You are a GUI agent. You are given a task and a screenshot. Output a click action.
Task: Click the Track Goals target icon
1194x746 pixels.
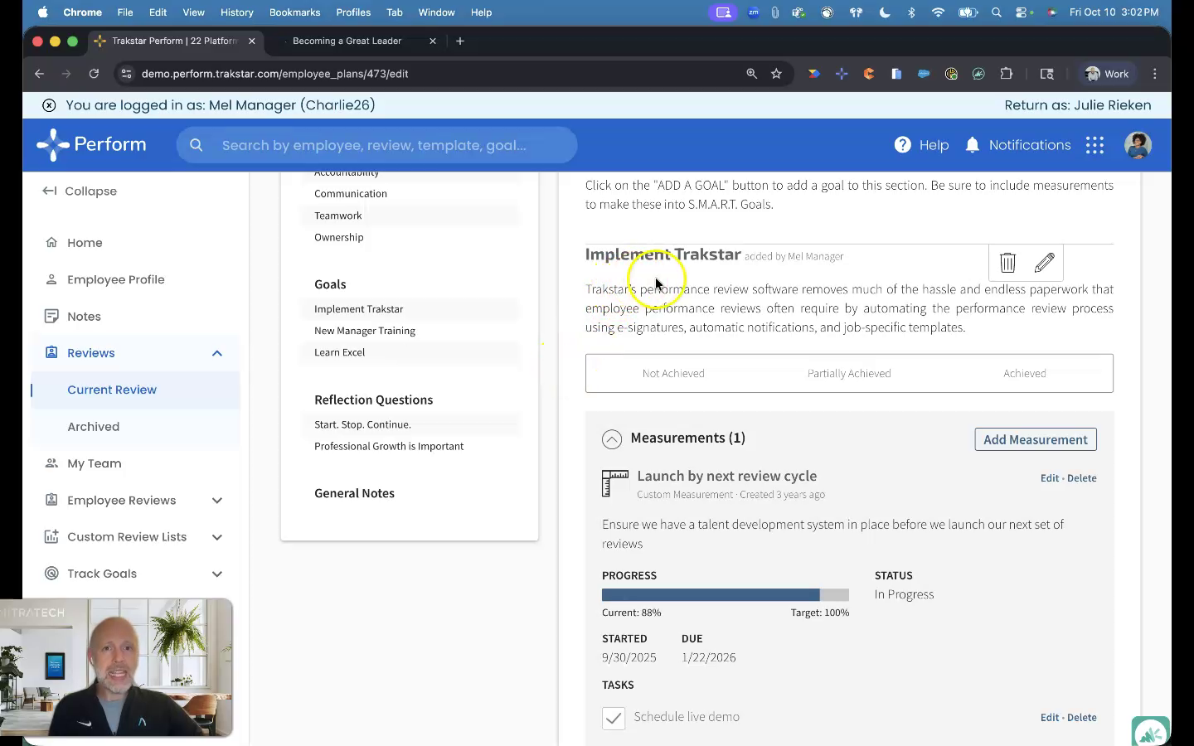(x=51, y=574)
